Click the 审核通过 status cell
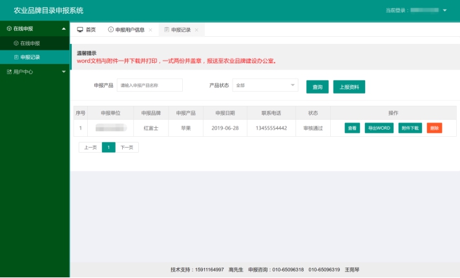The image size is (460, 278). 313,128
